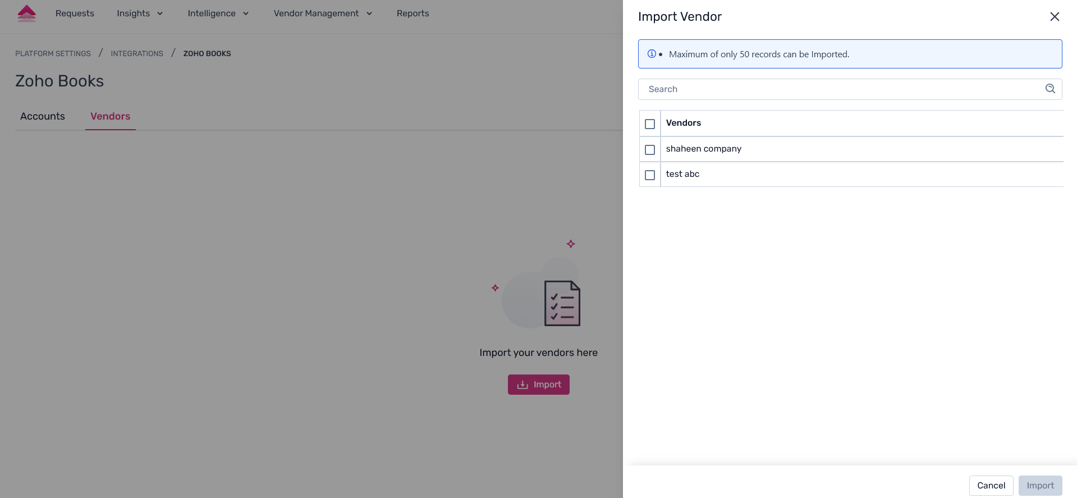Click the pink Import vendors button

538,385
